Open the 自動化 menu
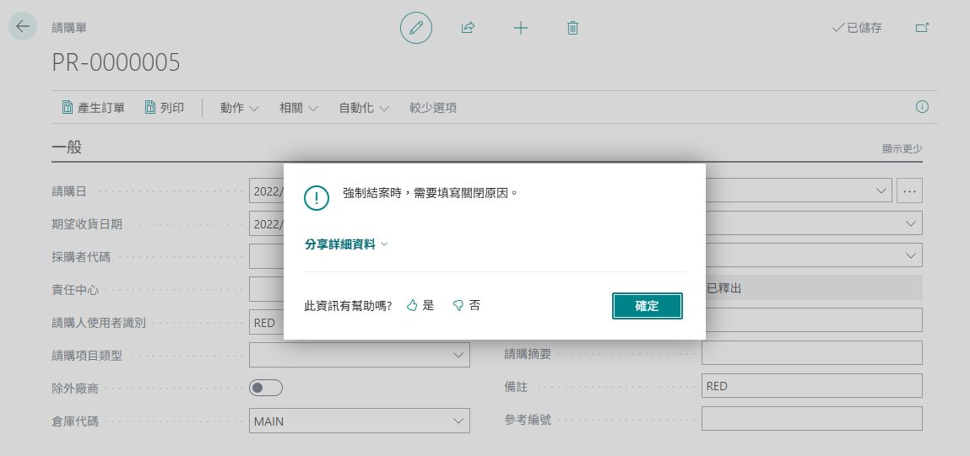 tap(364, 108)
